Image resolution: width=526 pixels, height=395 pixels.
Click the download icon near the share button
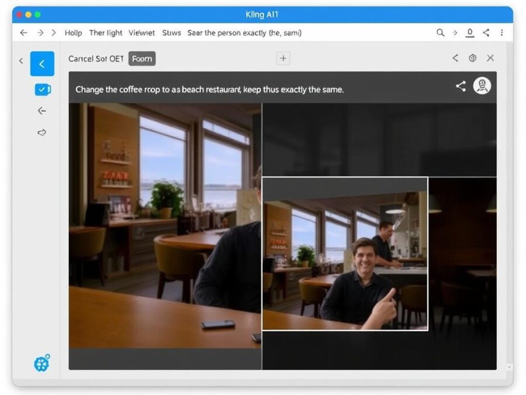tap(469, 33)
